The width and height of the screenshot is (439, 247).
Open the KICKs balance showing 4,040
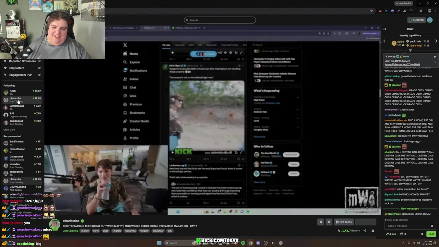pos(391,234)
